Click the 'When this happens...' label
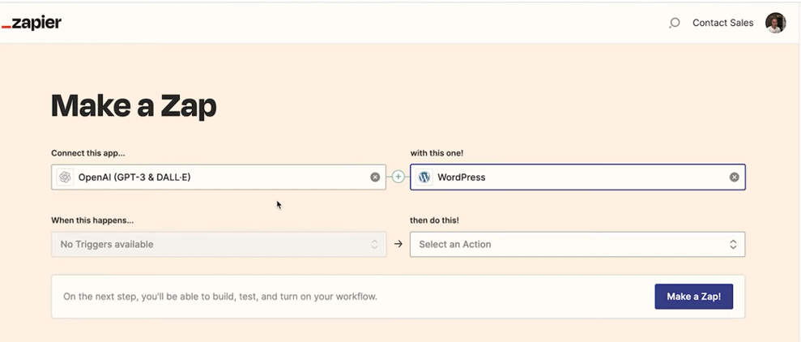Viewport: 801px width, 342px height. 92,220
